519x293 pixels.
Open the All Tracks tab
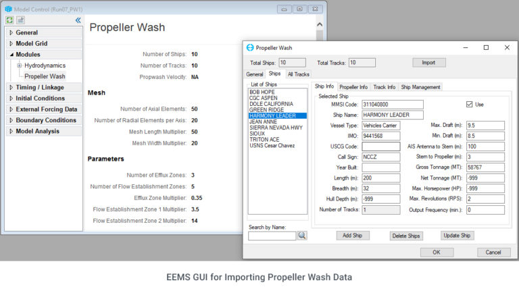point(298,74)
